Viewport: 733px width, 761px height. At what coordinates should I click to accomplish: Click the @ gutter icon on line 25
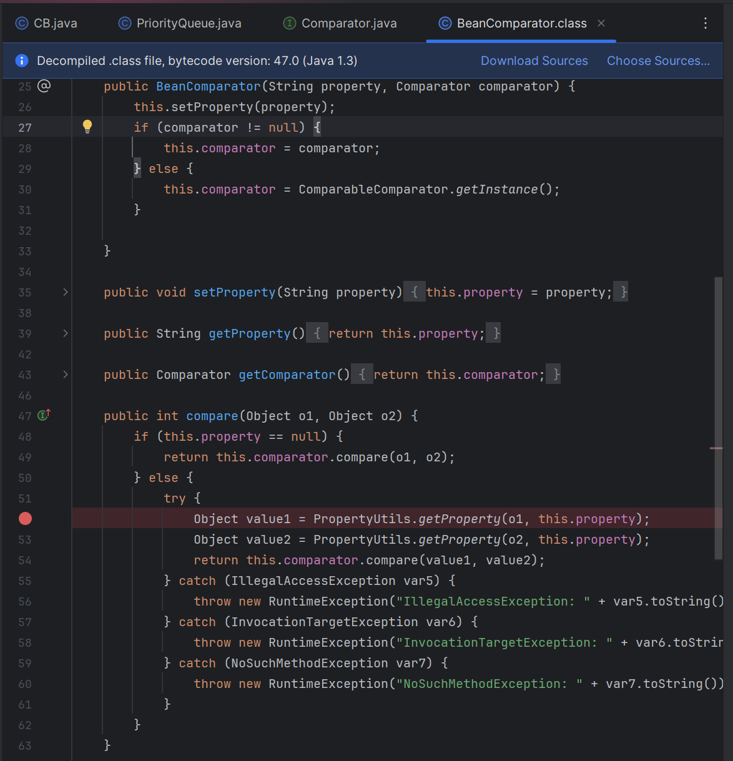(44, 86)
